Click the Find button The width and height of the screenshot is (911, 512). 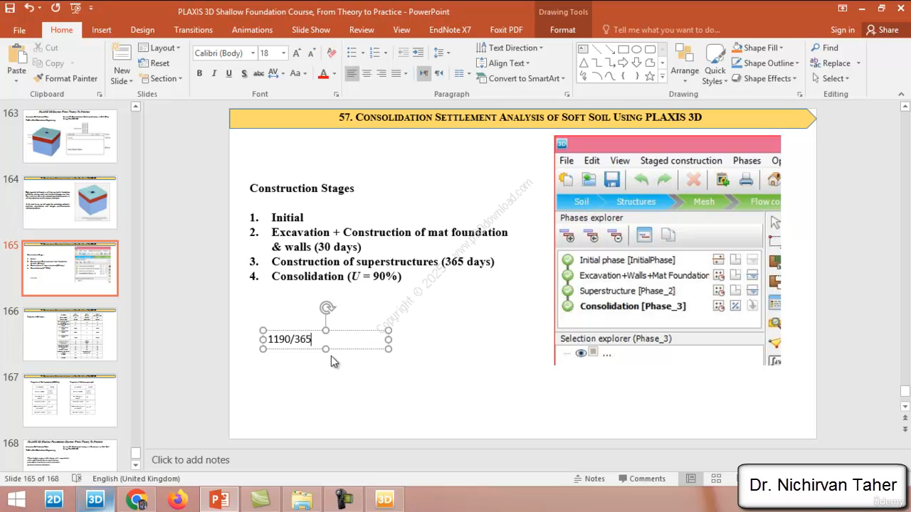(x=824, y=48)
